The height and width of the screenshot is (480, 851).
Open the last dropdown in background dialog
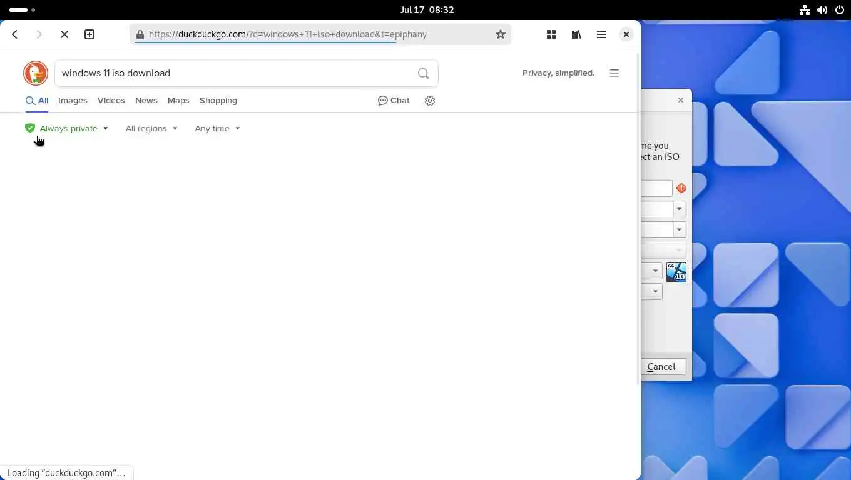click(x=655, y=292)
